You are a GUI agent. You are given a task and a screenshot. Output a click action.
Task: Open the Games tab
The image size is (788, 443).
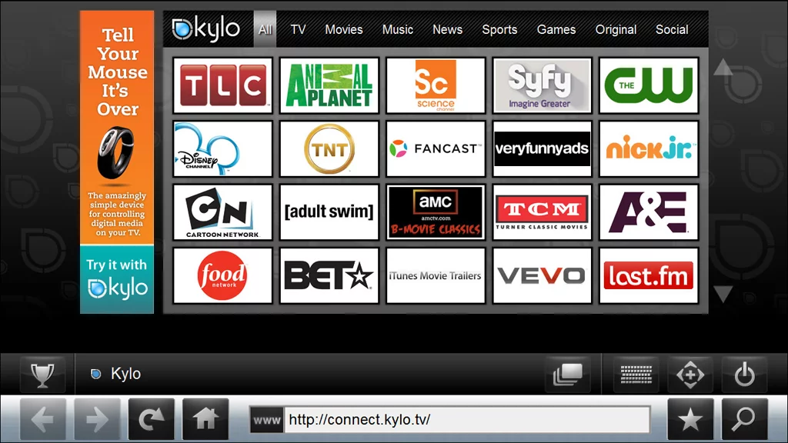556,30
